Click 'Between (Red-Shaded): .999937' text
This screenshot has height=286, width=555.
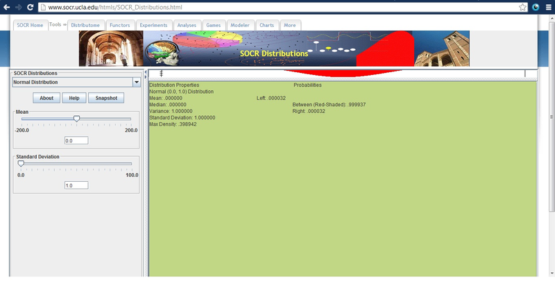pos(329,105)
